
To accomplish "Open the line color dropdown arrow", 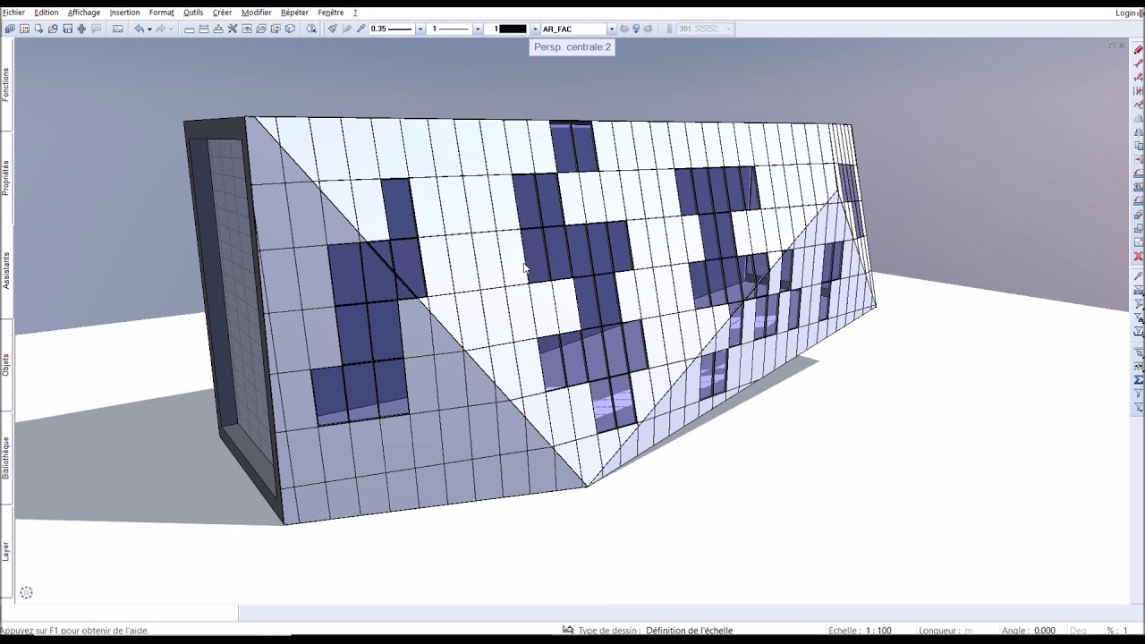I will point(535,29).
